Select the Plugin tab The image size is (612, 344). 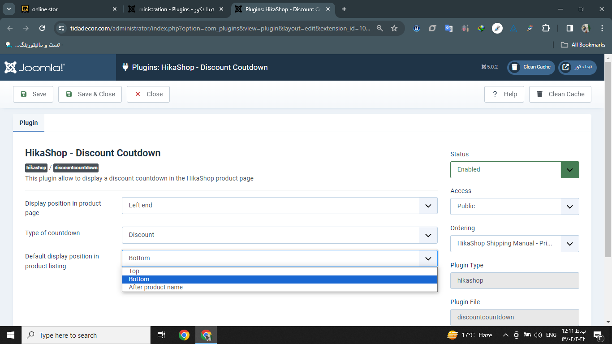[29, 123]
